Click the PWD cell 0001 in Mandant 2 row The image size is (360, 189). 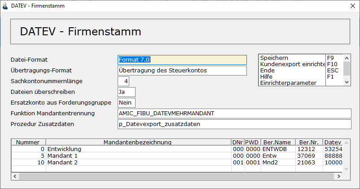pos(253,162)
